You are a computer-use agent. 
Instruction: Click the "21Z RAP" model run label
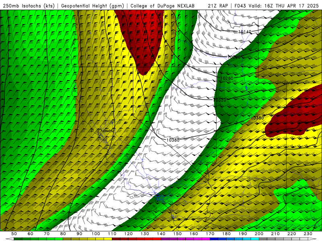(x=218, y=6)
